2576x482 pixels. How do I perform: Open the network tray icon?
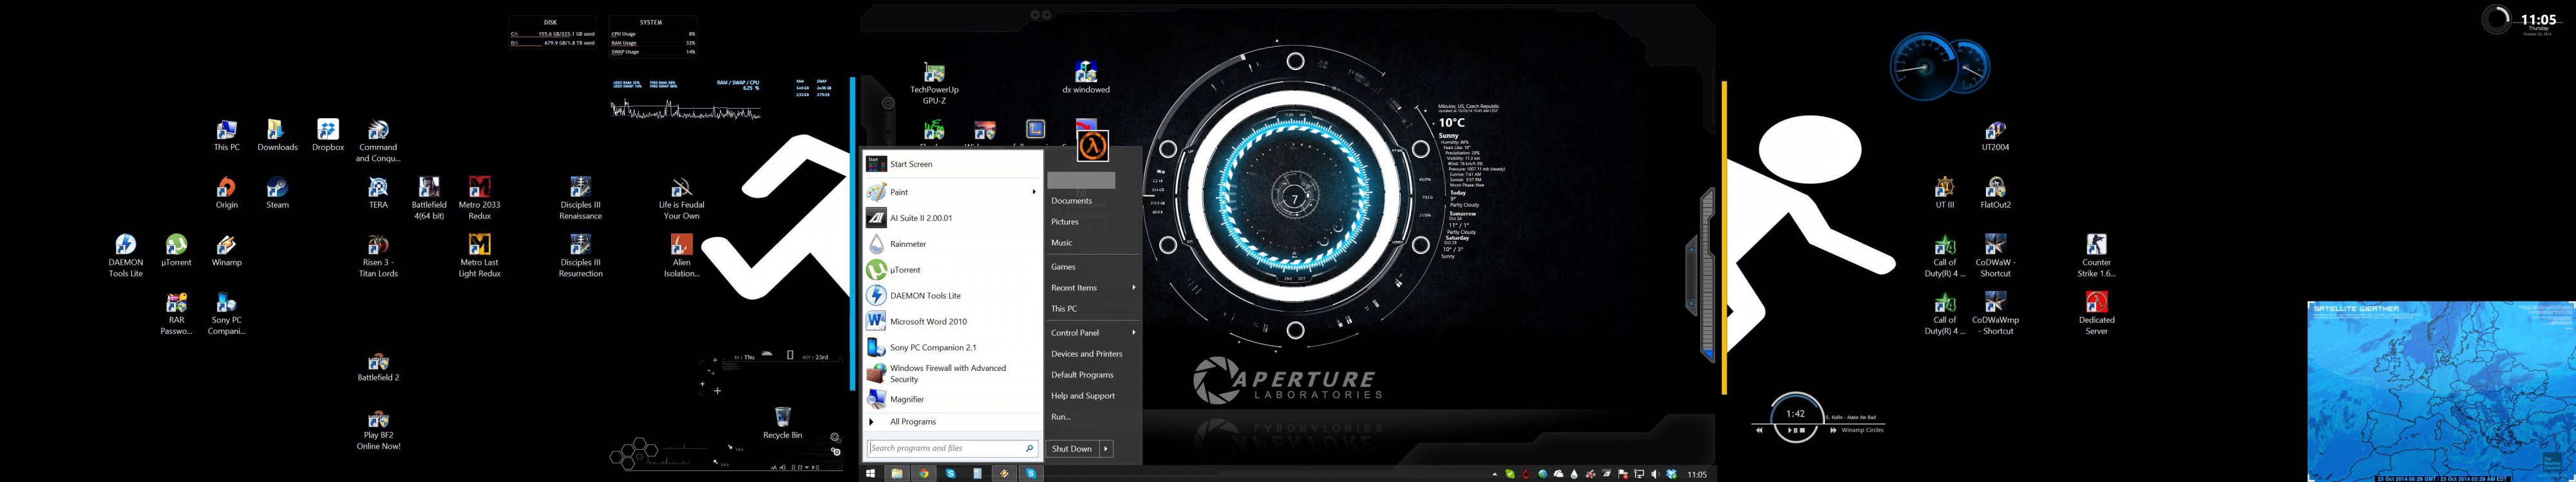point(1639,474)
